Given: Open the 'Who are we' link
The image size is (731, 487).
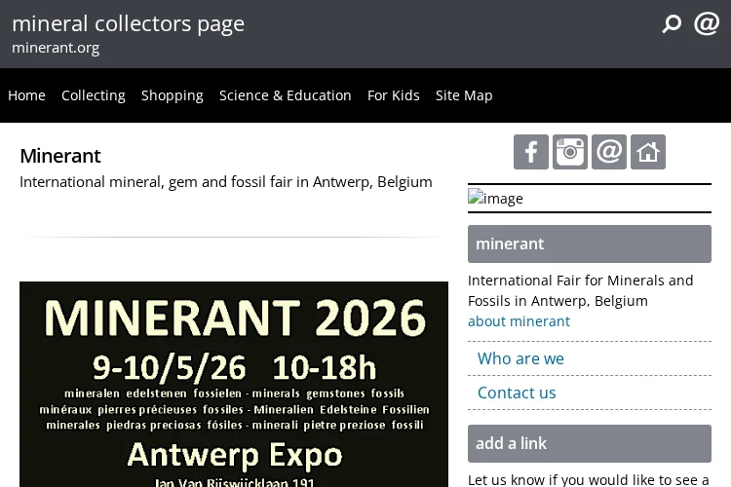Looking at the screenshot, I should coord(520,358).
